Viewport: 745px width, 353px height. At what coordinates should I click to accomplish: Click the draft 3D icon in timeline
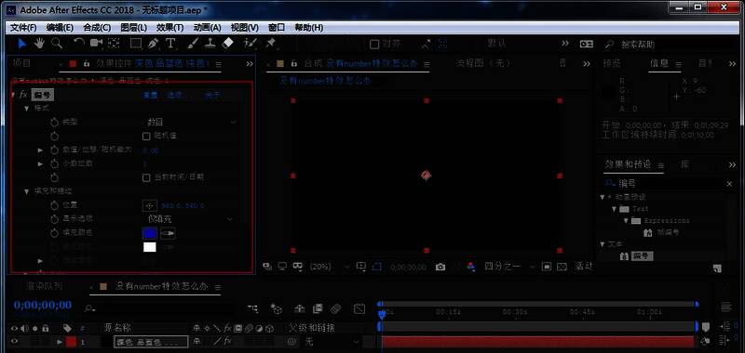coord(276,309)
